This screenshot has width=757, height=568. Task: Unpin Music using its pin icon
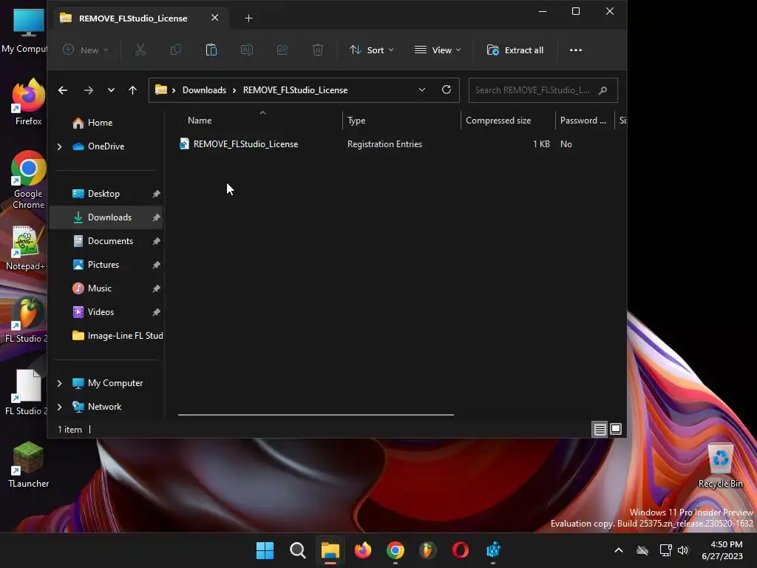(x=157, y=288)
